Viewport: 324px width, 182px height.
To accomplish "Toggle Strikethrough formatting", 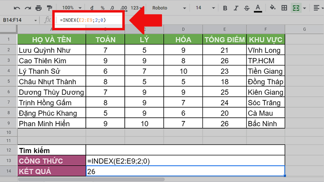I will pyautogui.click(x=247, y=8).
